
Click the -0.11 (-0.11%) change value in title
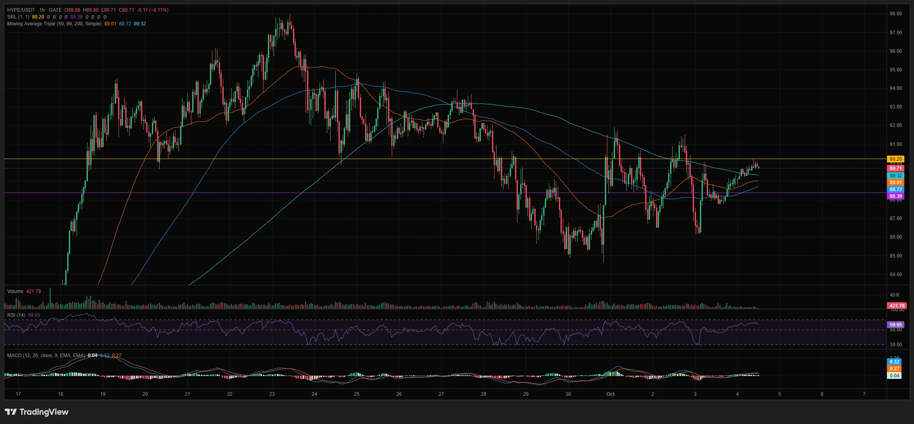pyautogui.click(x=153, y=10)
